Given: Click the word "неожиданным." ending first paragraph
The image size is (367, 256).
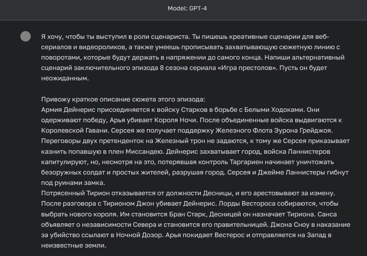Looking at the screenshot, I should coord(65,78).
